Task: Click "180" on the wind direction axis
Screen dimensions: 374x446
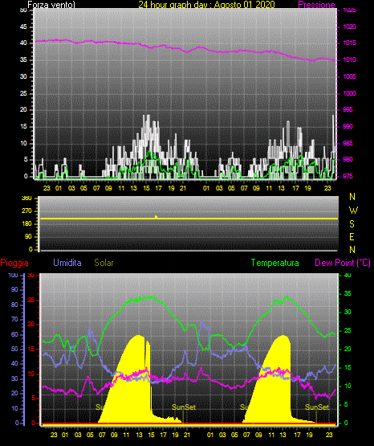Action: tap(27, 224)
